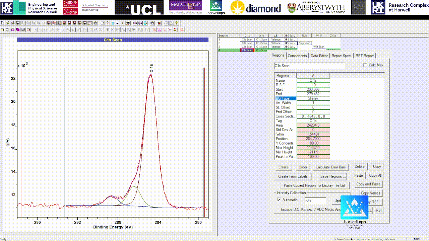Image resolution: width=429 pixels, height=241 pixels.
Task: Switch to the Components tab
Action: (297, 56)
